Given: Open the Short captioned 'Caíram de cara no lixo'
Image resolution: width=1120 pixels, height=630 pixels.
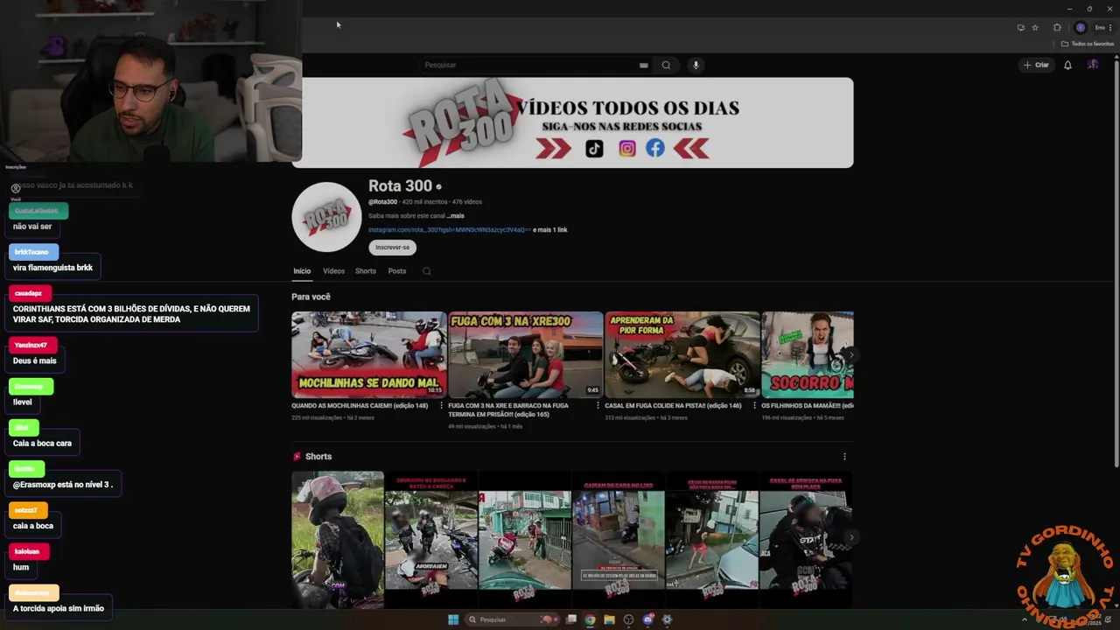Looking at the screenshot, I should [619, 540].
